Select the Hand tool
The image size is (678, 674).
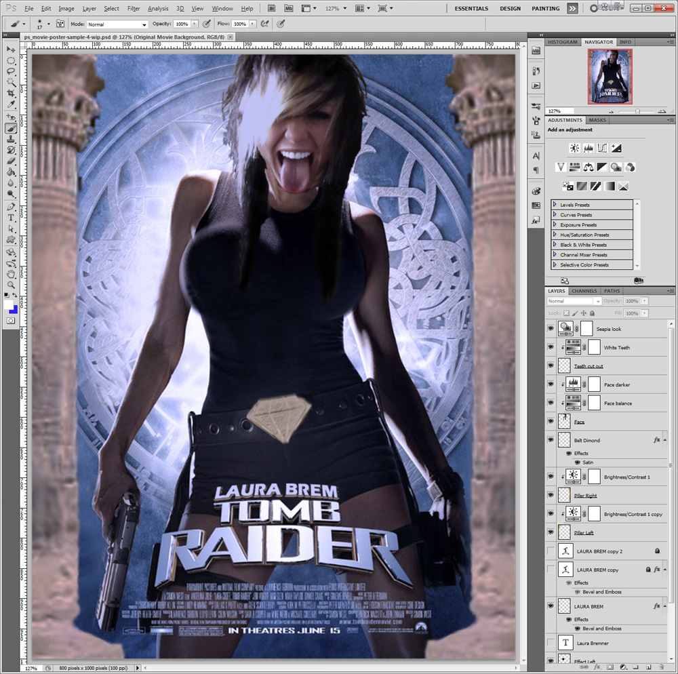coord(11,274)
